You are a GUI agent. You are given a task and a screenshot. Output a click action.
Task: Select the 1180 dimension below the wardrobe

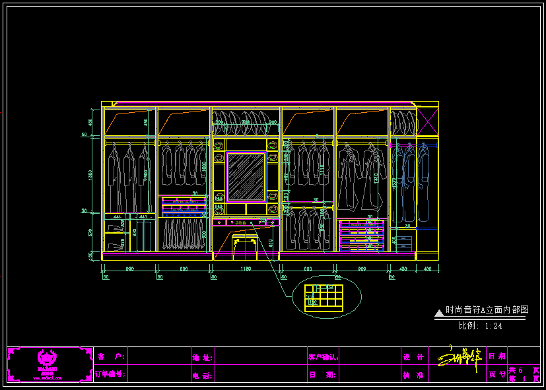tap(246, 269)
